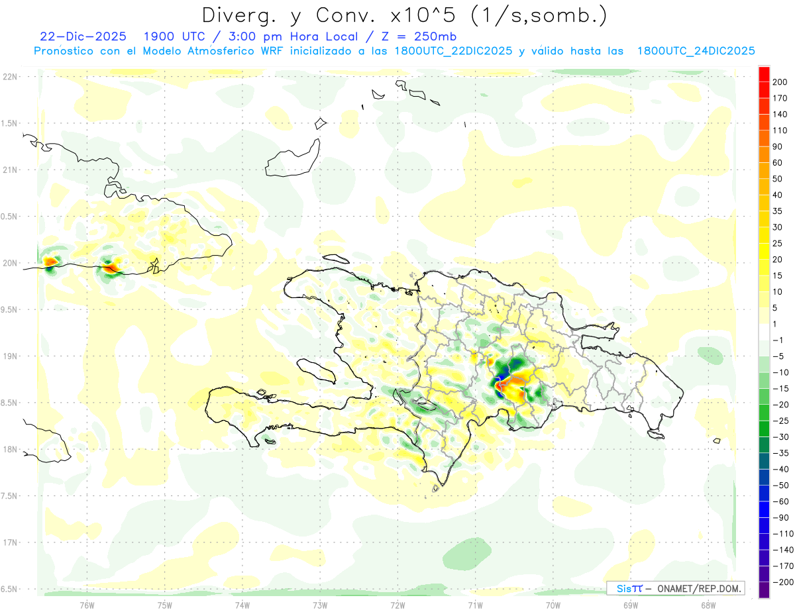Click the blue swatch between -60 and -90
Image resolution: width=795 pixels, height=614 pixels.
tap(764, 509)
